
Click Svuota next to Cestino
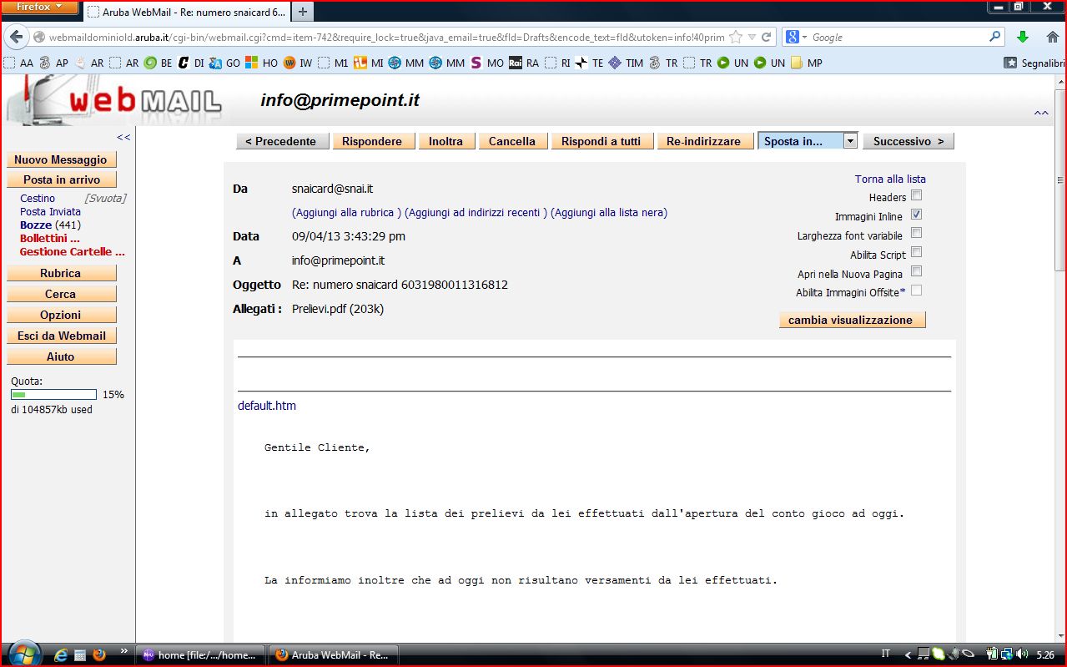[x=105, y=198]
